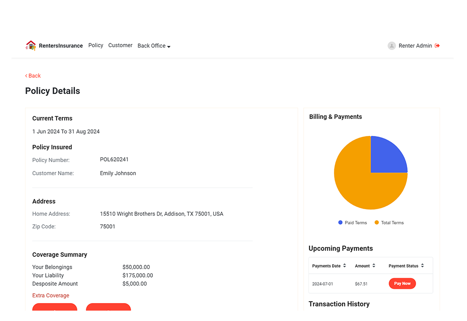This screenshot has height=321, width=467.
Task: Click the second red button under Extra Coverage
Action: 108,308
